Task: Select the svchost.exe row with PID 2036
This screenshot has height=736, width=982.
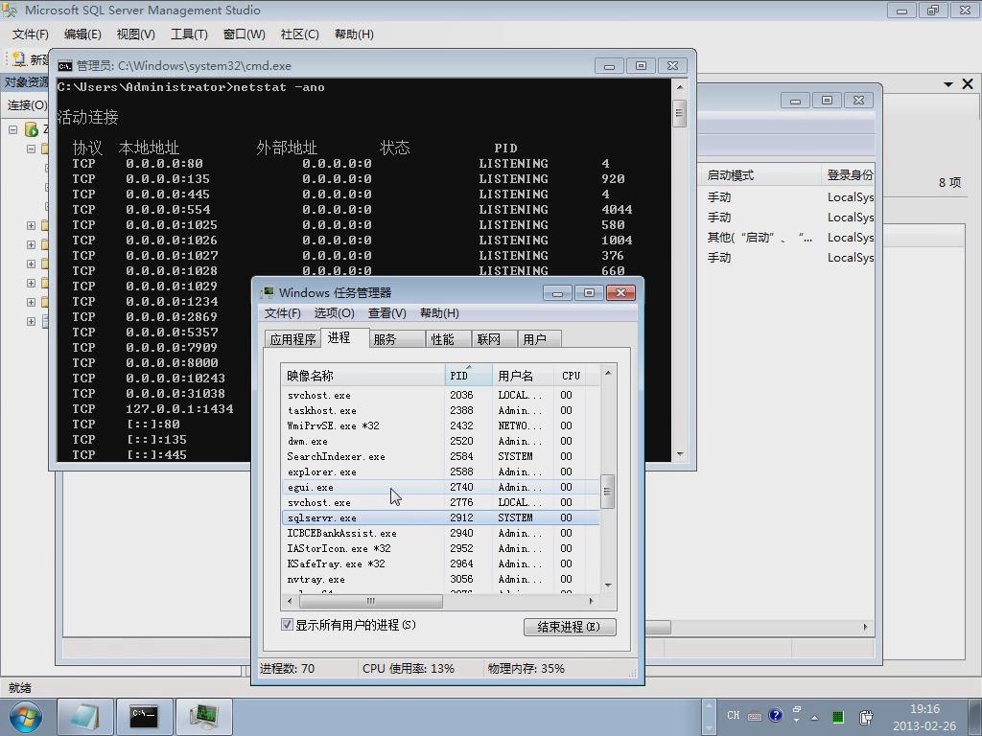Action: 441,395
